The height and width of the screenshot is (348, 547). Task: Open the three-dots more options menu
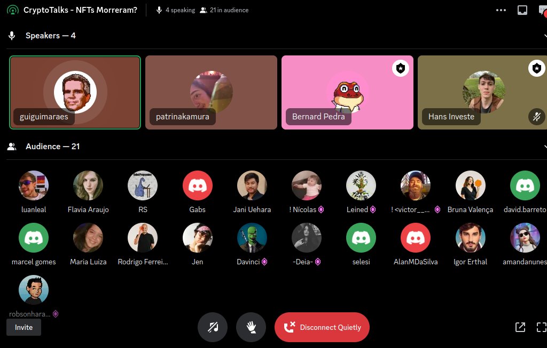pyautogui.click(x=501, y=10)
